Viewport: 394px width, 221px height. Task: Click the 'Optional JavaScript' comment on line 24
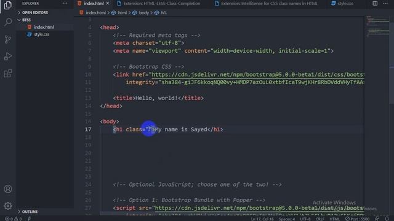[x=197, y=184]
